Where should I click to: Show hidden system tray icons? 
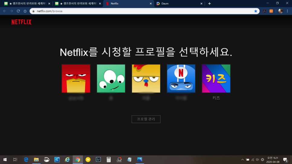pyautogui.click(x=242, y=159)
